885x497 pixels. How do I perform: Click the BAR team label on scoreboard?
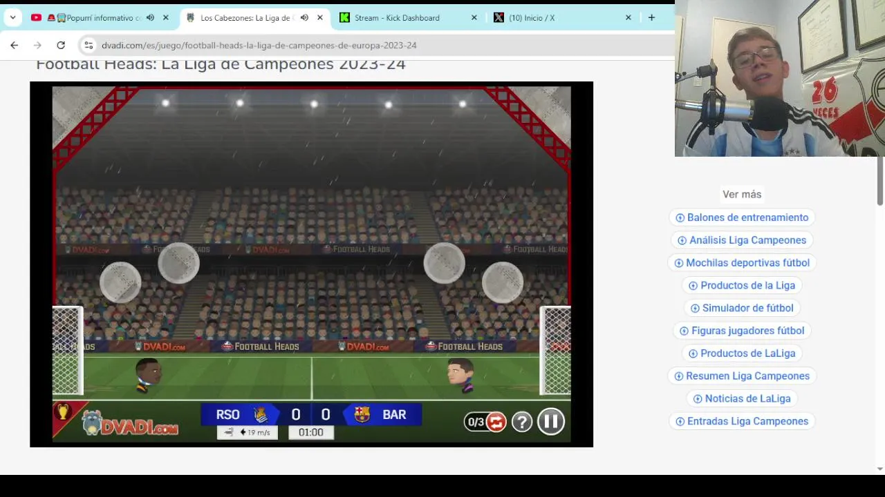[394, 415]
